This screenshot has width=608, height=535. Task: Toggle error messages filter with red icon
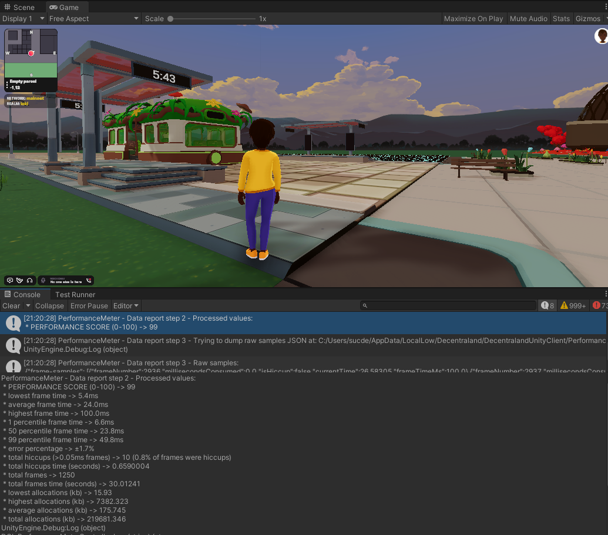[x=599, y=305]
